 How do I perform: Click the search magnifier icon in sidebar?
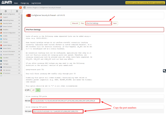coord(20,8)
